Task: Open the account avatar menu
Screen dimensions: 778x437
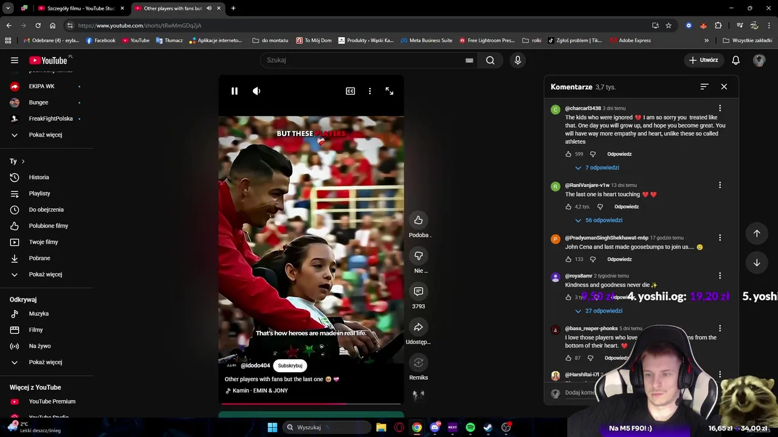Action: point(759,60)
